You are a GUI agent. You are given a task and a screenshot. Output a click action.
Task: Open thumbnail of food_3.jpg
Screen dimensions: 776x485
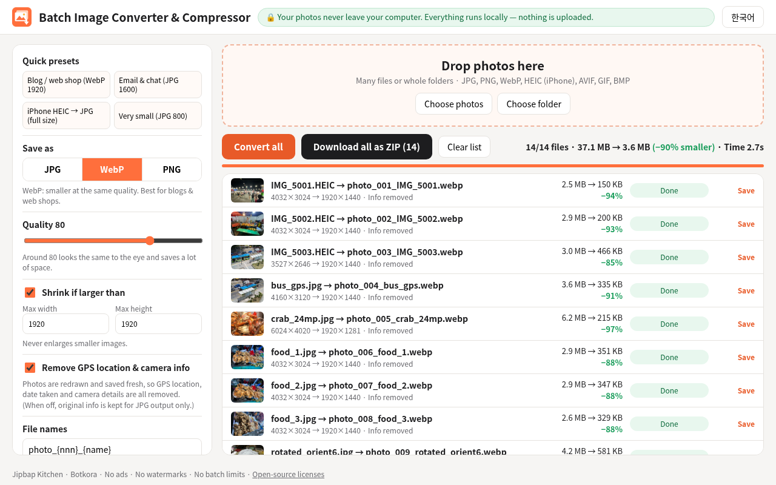(247, 424)
